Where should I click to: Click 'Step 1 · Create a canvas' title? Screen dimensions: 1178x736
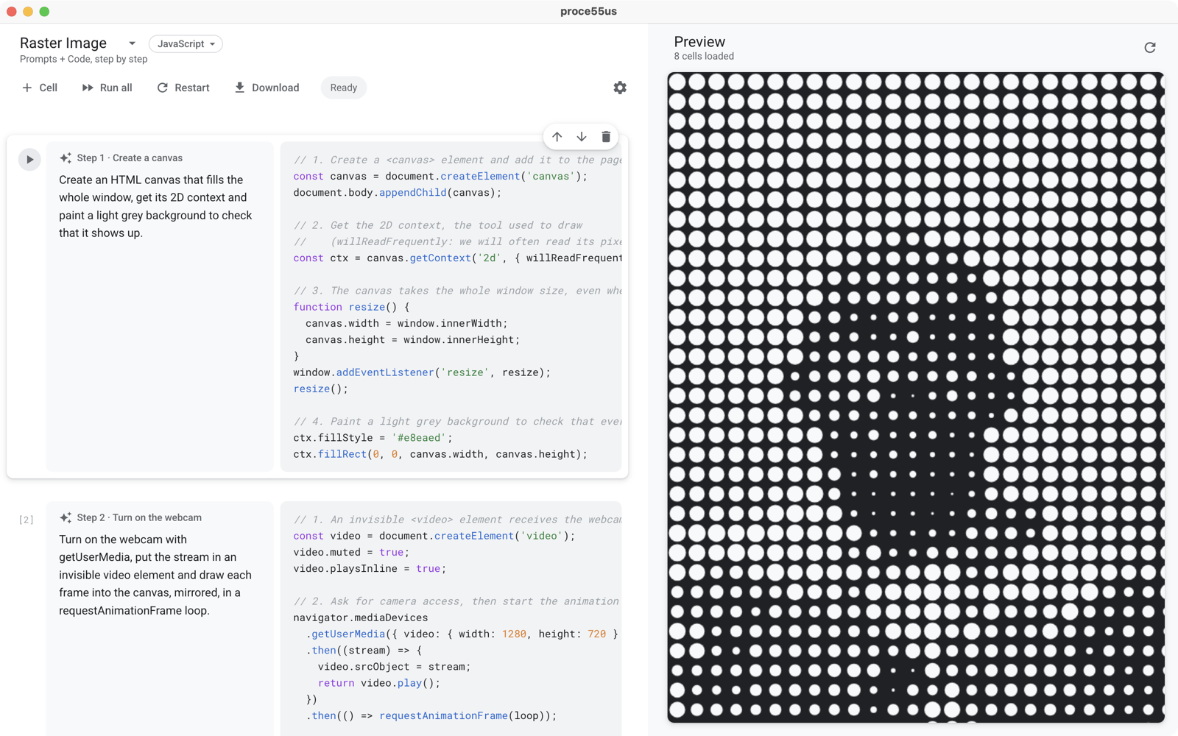point(130,158)
